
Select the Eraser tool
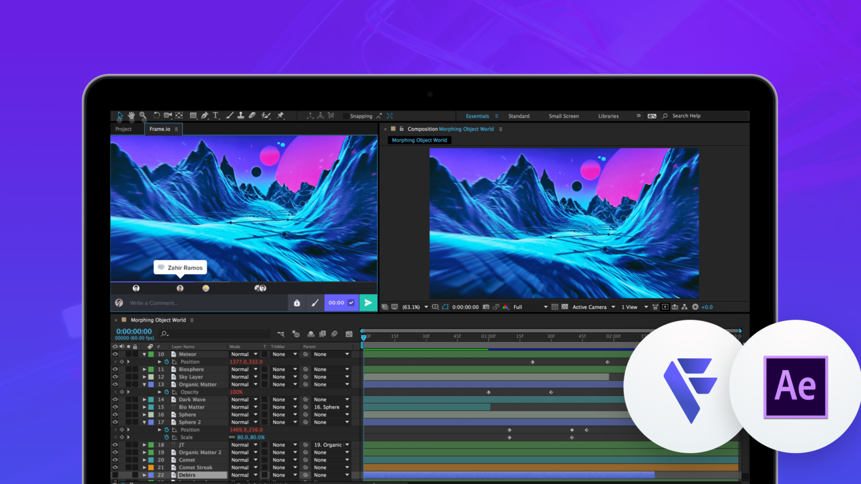coord(252,116)
